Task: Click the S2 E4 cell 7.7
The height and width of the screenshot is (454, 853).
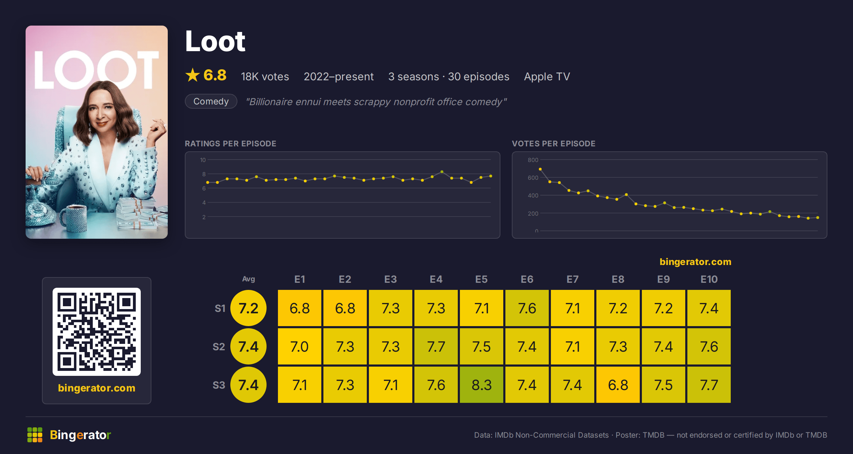Action: tap(436, 346)
